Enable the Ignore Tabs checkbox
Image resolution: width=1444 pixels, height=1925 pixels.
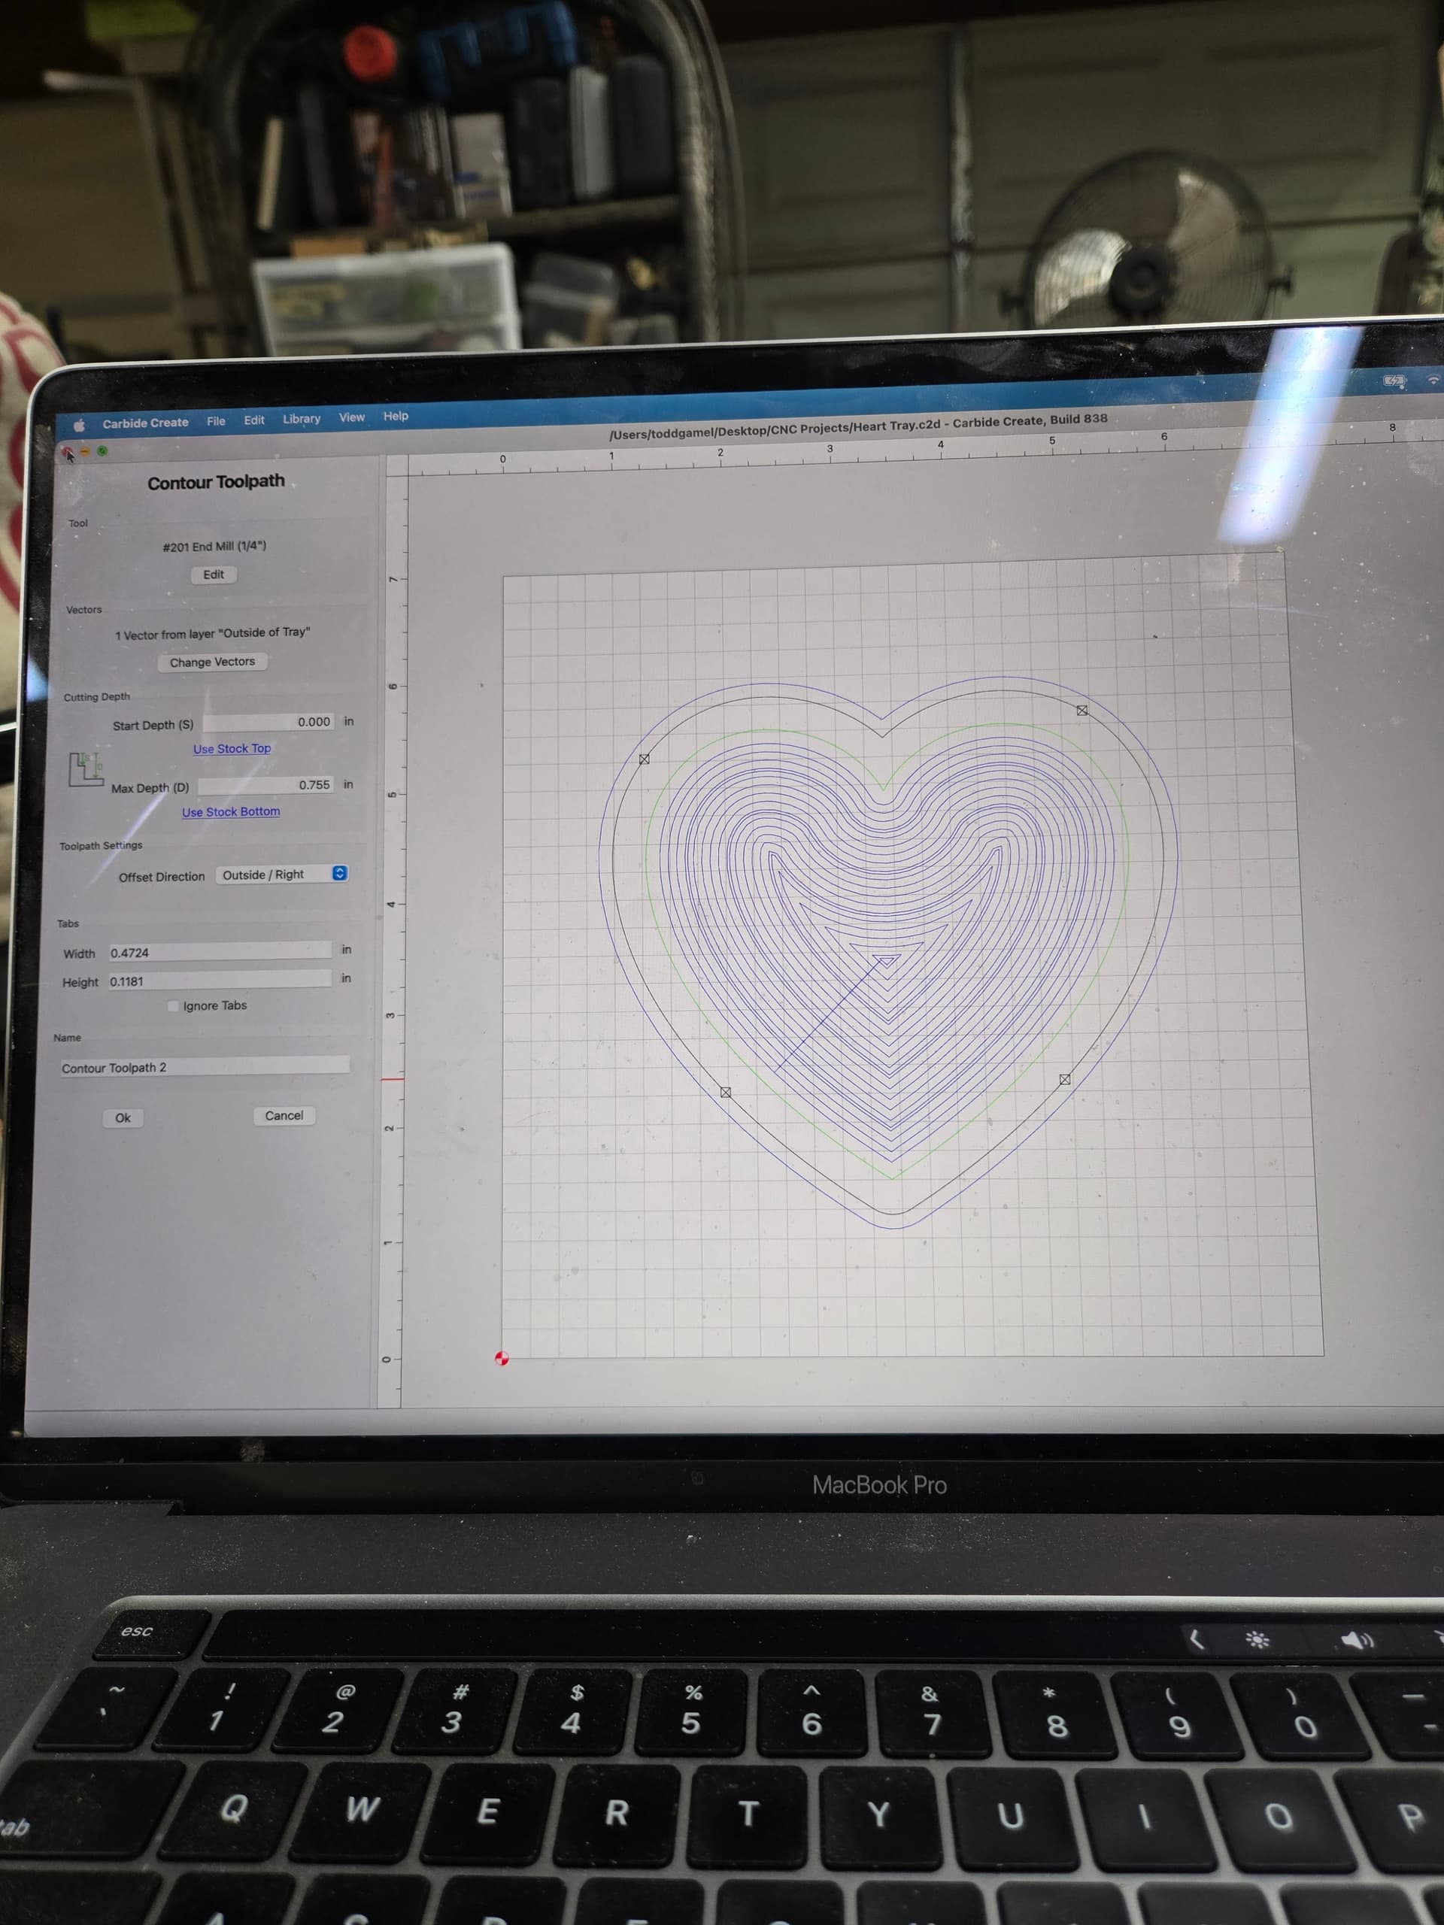(173, 1006)
